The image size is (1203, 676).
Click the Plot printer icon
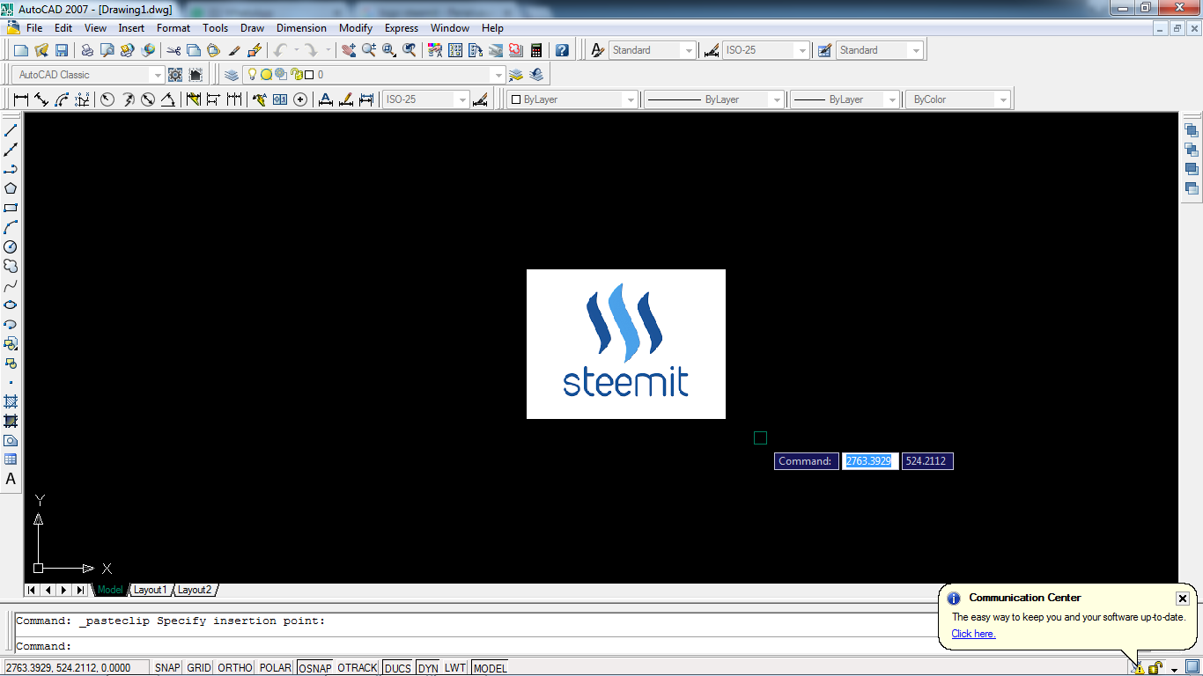coord(87,50)
